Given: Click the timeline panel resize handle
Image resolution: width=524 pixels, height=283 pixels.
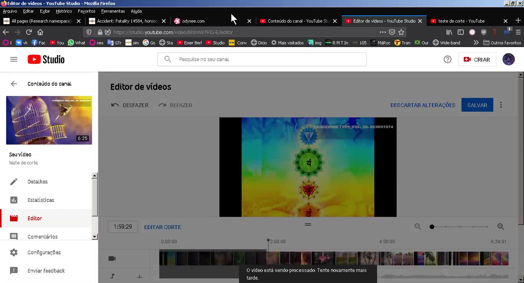Looking at the screenshot, I should (308, 224).
